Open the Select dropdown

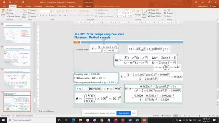click(x=168, y=16)
